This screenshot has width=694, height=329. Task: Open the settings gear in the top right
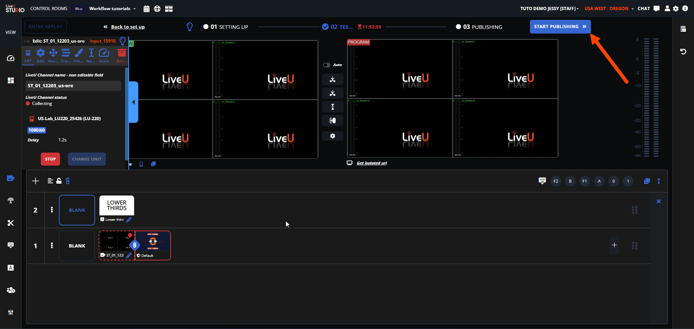[x=676, y=8]
